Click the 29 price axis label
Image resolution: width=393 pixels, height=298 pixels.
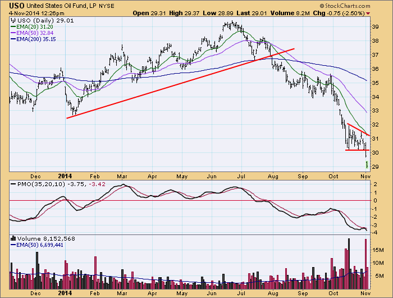(x=376, y=166)
